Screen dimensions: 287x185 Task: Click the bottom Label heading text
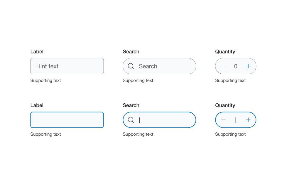[x=37, y=105]
